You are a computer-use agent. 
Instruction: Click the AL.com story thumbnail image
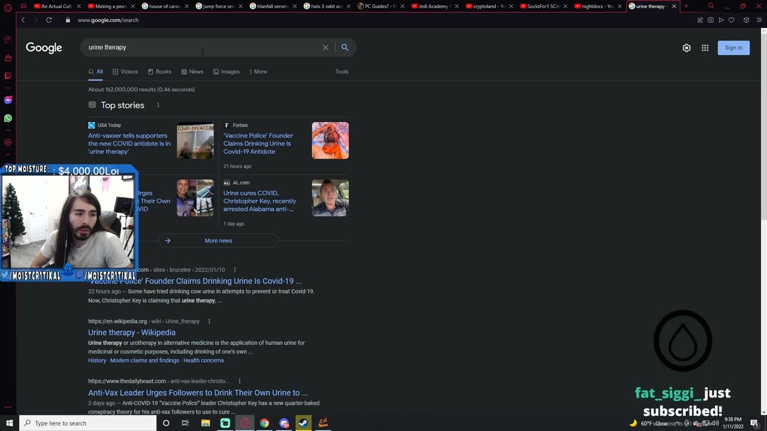click(x=330, y=198)
